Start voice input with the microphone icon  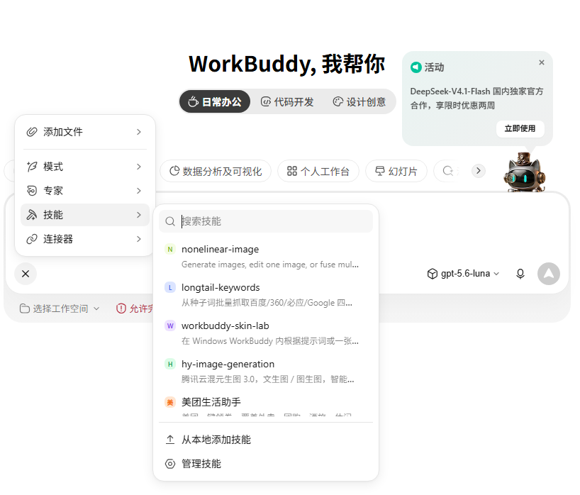click(520, 274)
